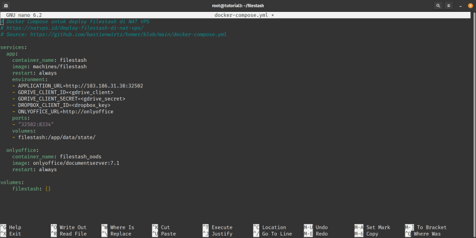Click the ^\ Replace shortcut
The height and width of the screenshot is (238, 476).
click(116, 234)
